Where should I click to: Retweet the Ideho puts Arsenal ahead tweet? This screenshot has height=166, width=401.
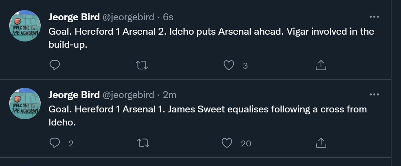point(142,66)
